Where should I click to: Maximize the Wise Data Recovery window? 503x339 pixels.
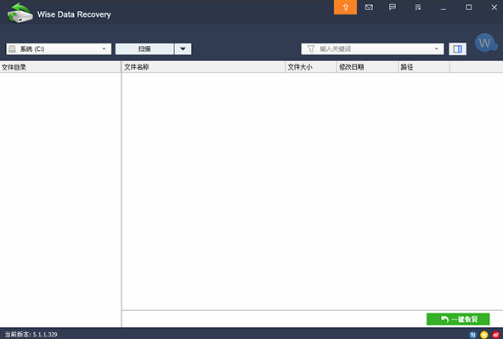[469, 7]
